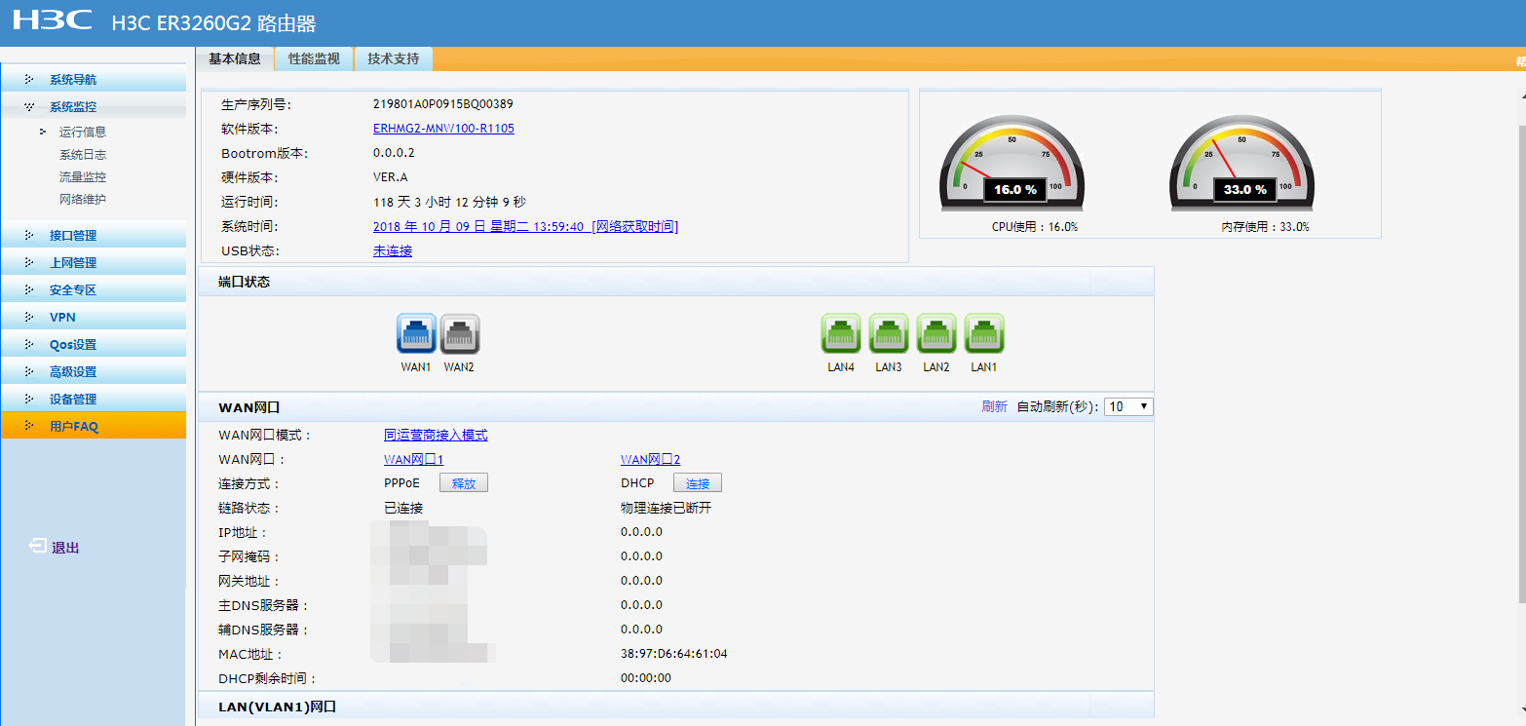Click the 刷新 link
Screen dimensions: 1526x726
[995, 406]
